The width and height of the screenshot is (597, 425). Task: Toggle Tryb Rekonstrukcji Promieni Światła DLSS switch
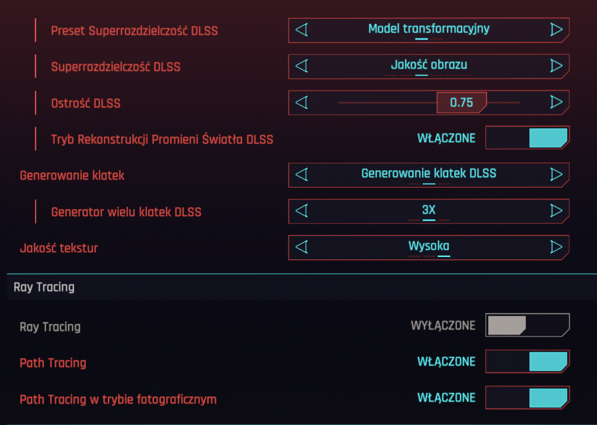tap(527, 138)
